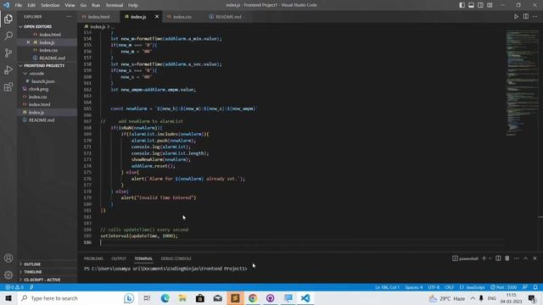Click the Run Code play button

click(x=516, y=17)
